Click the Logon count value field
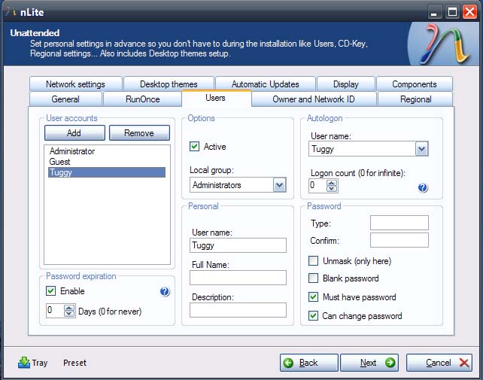The image size is (483, 380). click(318, 186)
